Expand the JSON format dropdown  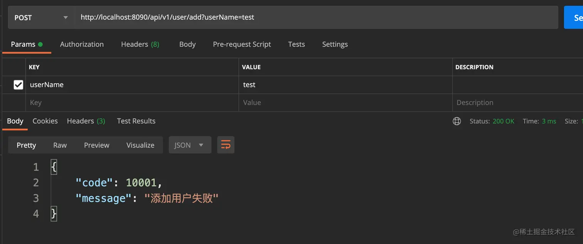point(190,145)
